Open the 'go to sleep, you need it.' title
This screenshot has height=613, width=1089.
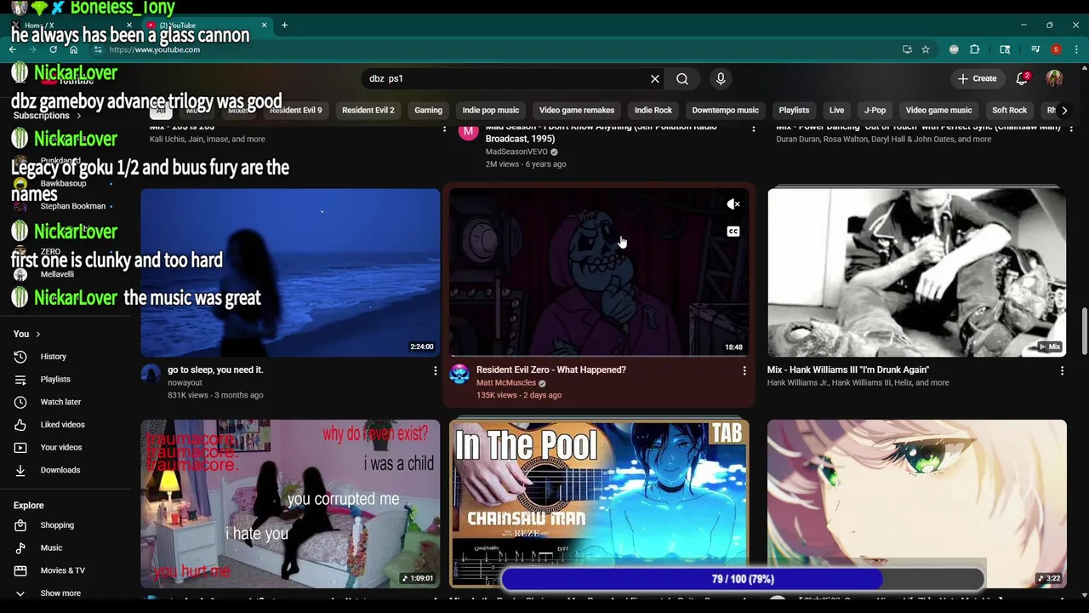click(x=215, y=370)
